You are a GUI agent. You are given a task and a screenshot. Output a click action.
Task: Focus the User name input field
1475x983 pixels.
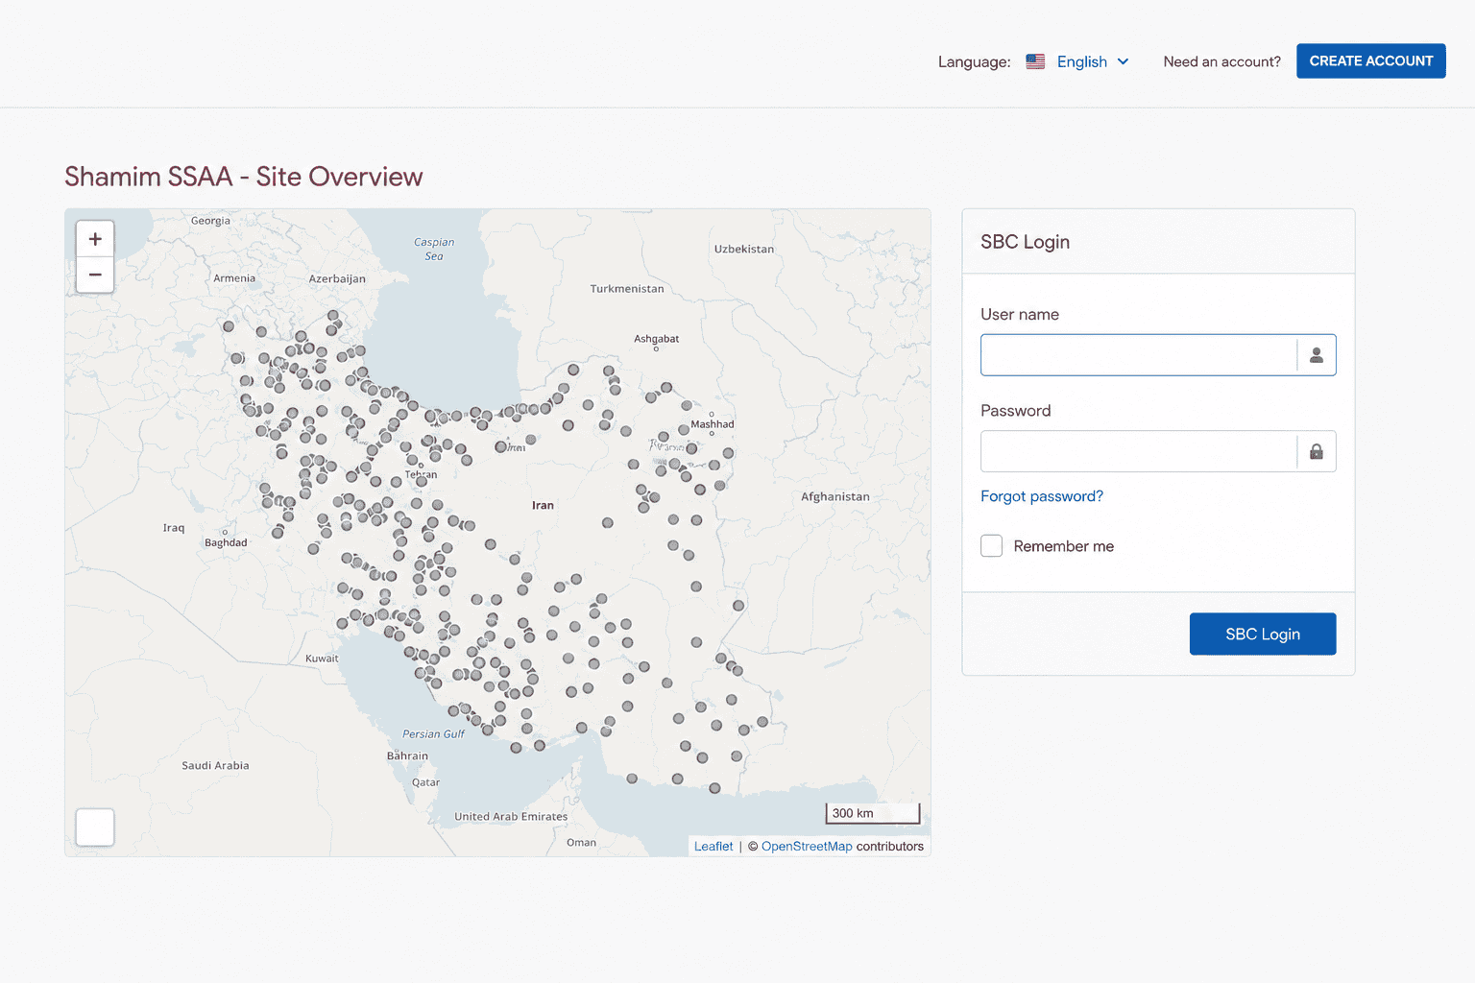pos(1139,355)
